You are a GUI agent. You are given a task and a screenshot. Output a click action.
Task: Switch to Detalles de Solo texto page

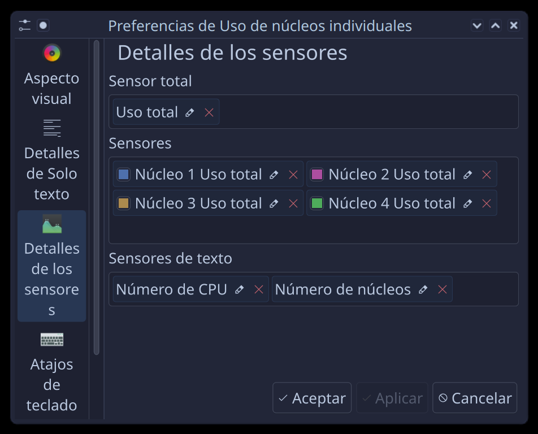click(51, 160)
